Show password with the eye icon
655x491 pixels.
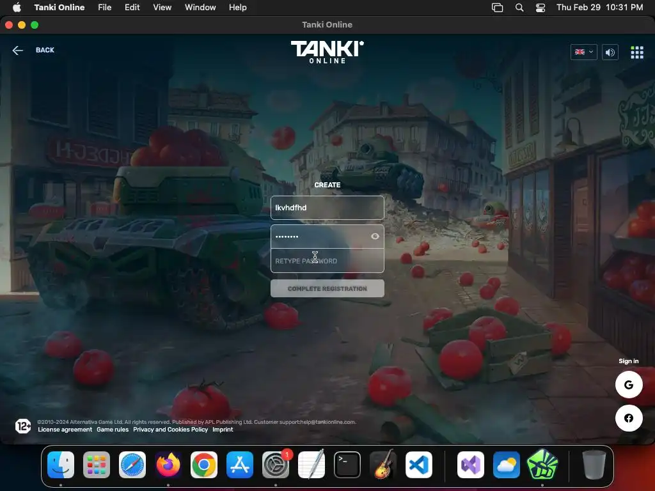click(375, 237)
